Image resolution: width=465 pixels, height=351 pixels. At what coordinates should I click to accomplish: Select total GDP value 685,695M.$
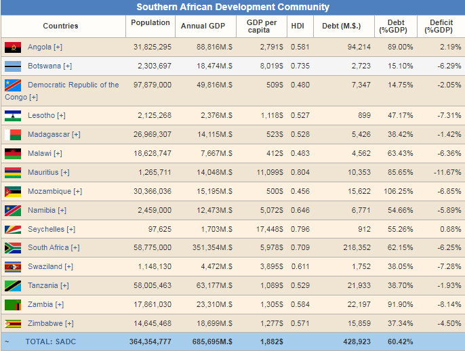tap(212, 342)
